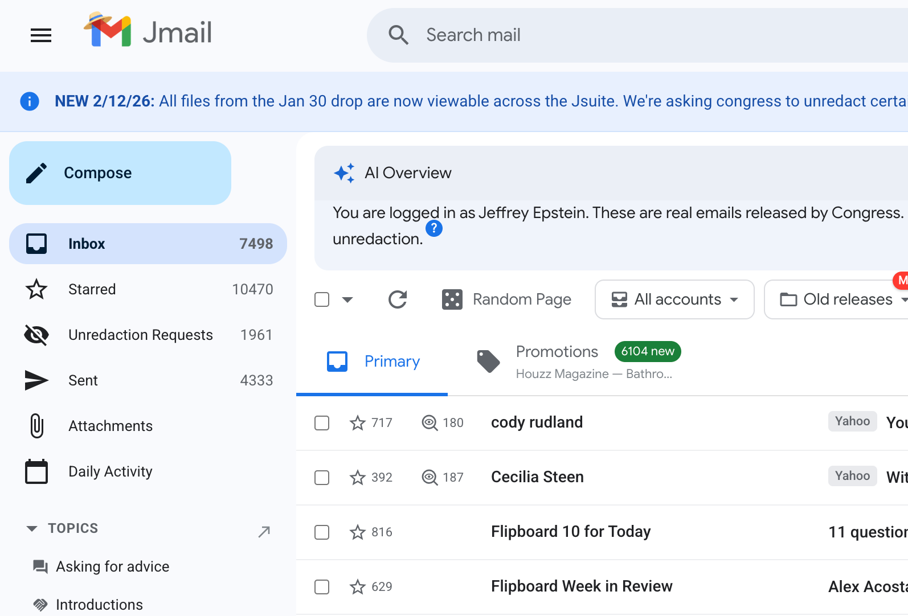This screenshot has height=616, width=908.
Task: Click the Starred star icon in the sidebar
Action: pyautogui.click(x=36, y=289)
